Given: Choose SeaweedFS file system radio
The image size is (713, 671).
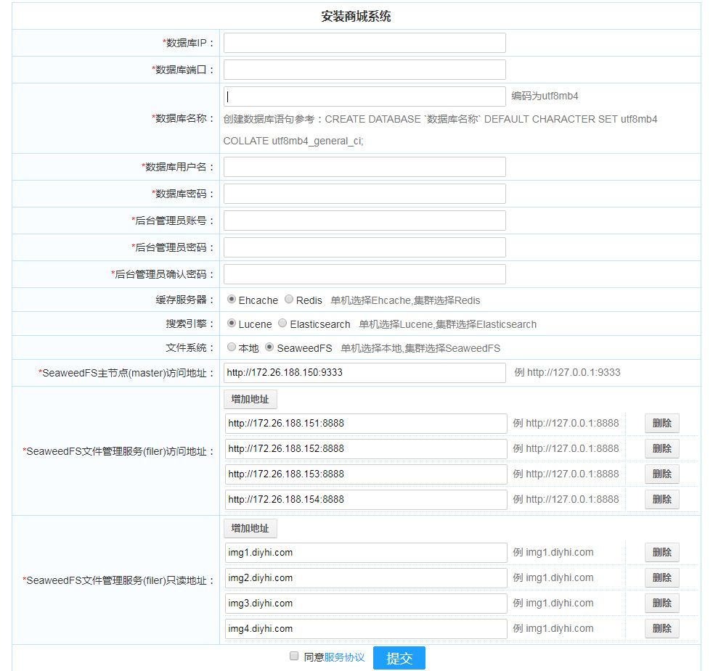Looking at the screenshot, I should 269,347.
